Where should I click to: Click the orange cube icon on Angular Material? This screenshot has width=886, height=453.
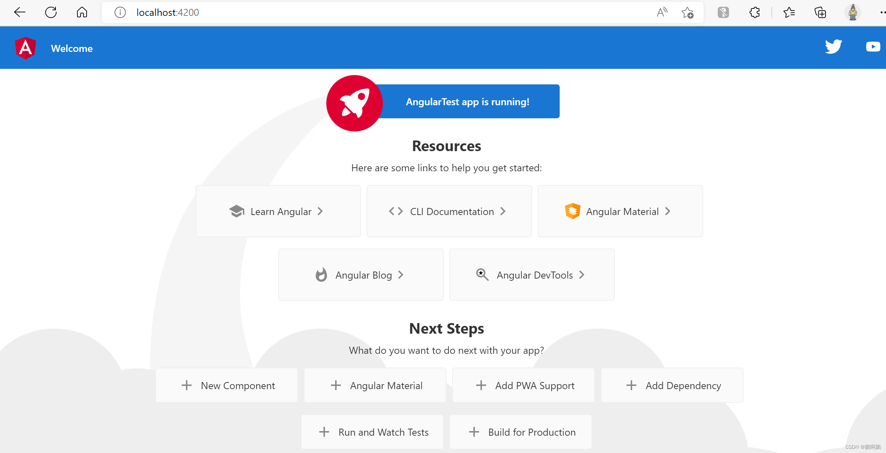tap(572, 211)
